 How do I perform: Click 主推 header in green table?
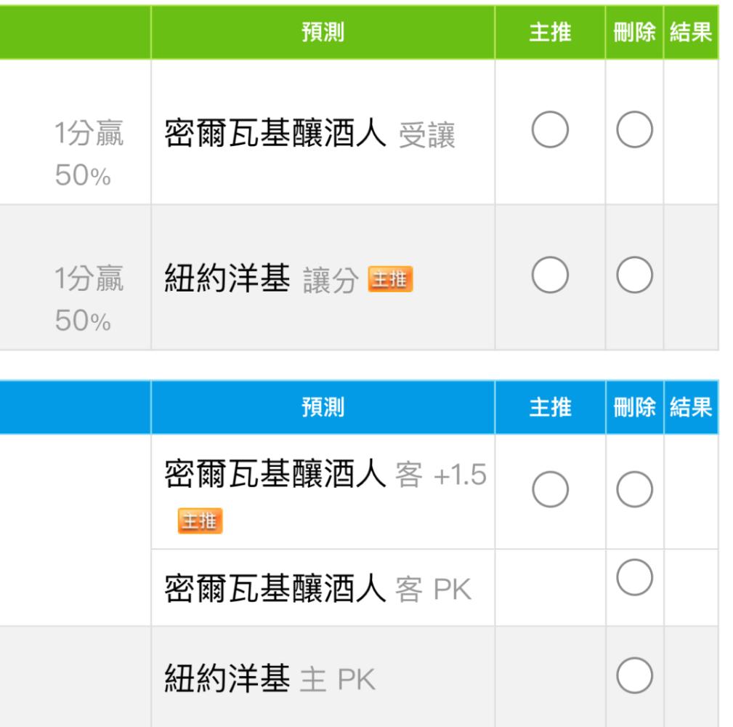tap(550, 32)
